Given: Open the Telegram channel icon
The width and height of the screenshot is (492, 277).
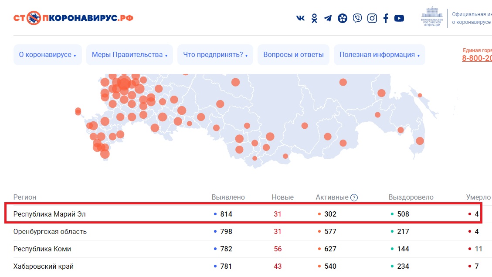Looking at the screenshot, I should point(328,18).
